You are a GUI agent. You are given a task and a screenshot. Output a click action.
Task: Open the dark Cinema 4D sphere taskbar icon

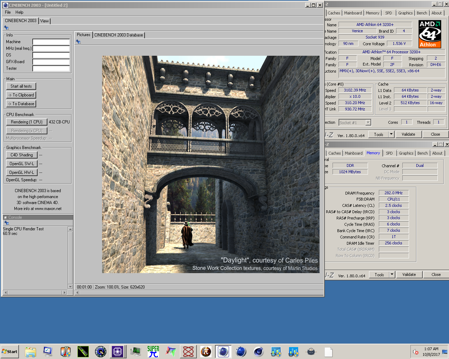coord(259,352)
